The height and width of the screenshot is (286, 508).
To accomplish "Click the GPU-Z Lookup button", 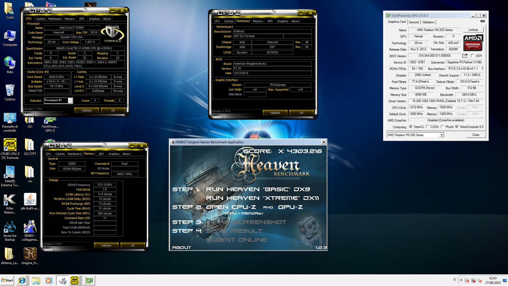I will click(x=473, y=30).
